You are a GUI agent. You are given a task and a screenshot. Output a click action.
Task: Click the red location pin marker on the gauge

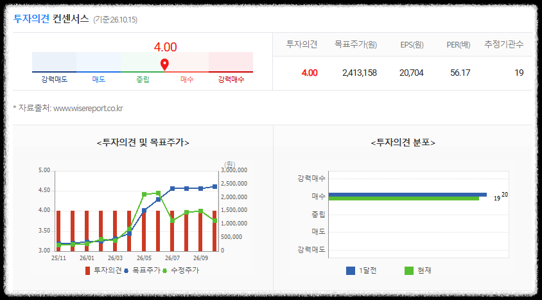[x=165, y=64]
